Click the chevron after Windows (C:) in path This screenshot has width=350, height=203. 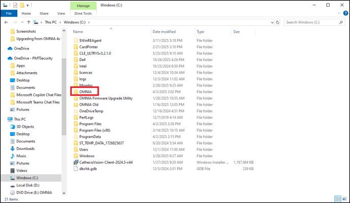(x=89, y=22)
